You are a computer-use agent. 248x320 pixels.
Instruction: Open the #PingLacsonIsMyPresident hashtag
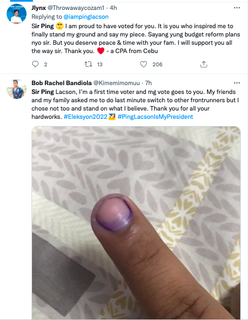155,117
